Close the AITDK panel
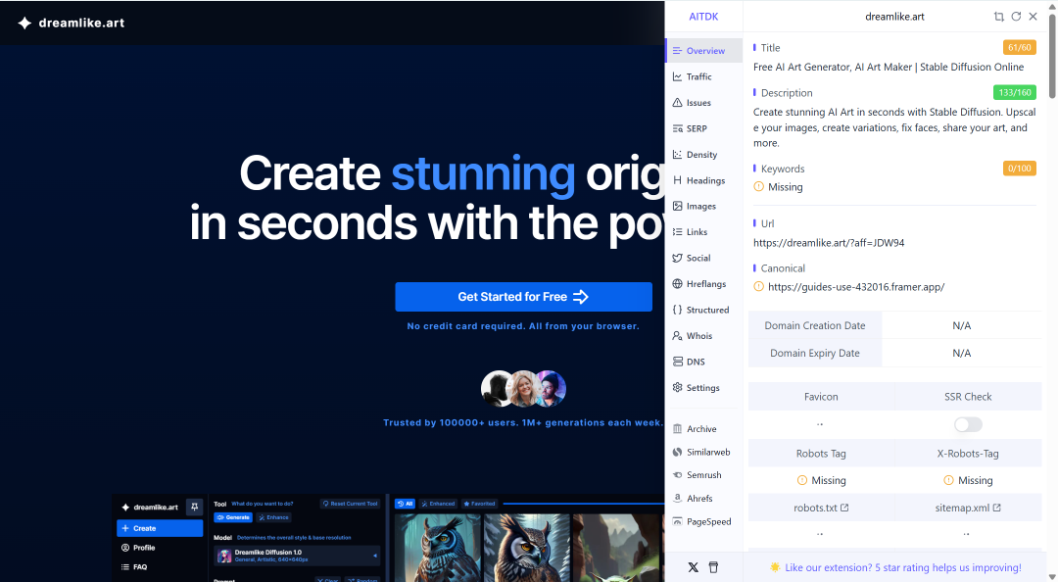This screenshot has width=1058, height=582. click(x=1034, y=17)
